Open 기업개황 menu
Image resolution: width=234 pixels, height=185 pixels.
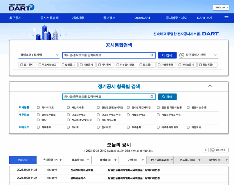78,18
